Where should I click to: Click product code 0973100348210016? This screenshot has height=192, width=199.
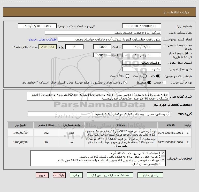171,142
